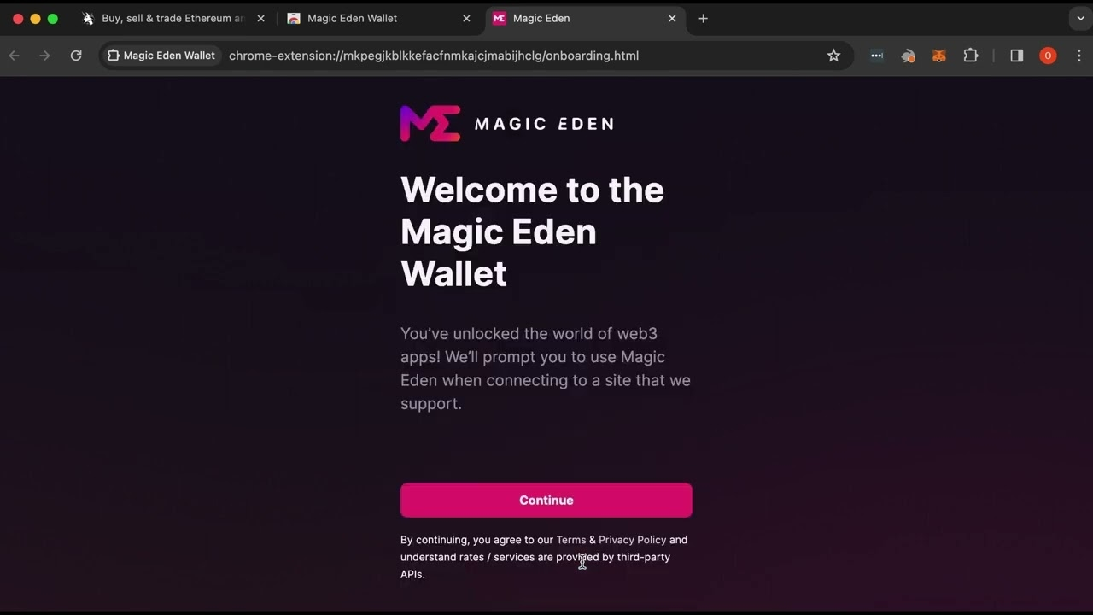This screenshot has height=615, width=1093.
Task: Bookmark this page with the star icon
Action: click(833, 56)
